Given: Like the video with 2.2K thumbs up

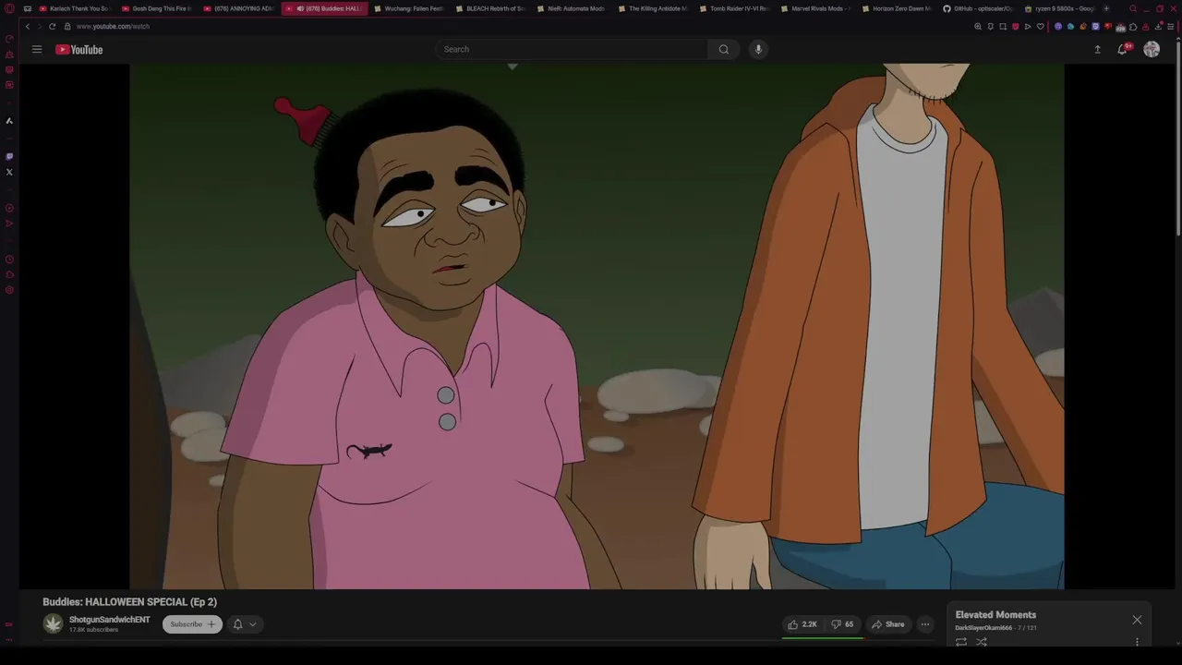Looking at the screenshot, I should point(802,624).
